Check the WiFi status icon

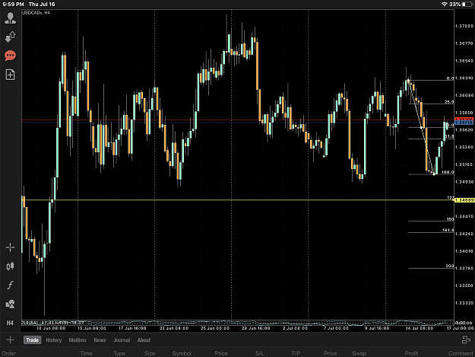pos(444,5)
